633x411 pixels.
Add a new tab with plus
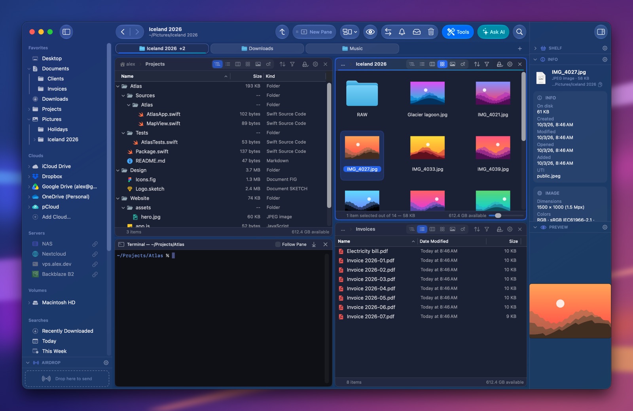[x=520, y=49]
